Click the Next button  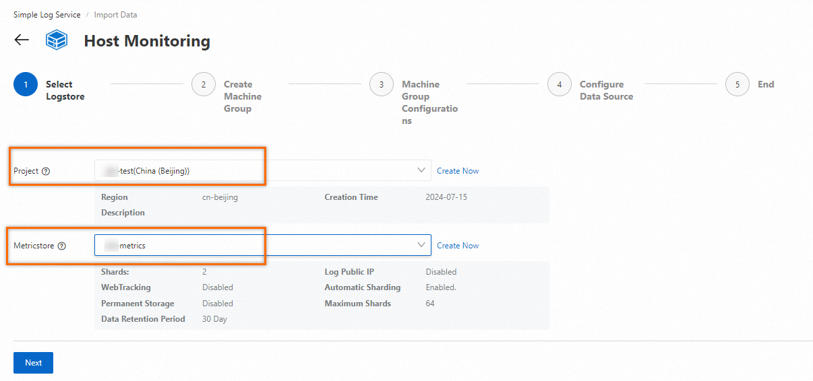click(x=34, y=363)
